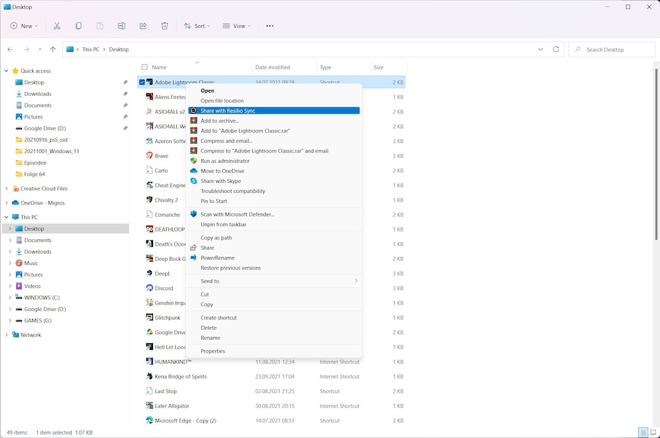Select the Discord shortcut icon

tap(150, 288)
